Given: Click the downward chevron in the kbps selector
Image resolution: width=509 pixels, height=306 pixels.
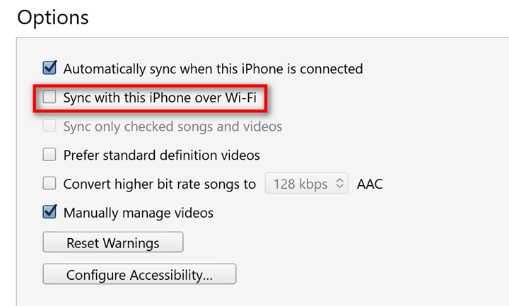Looking at the screenshot, I should 339,187.
